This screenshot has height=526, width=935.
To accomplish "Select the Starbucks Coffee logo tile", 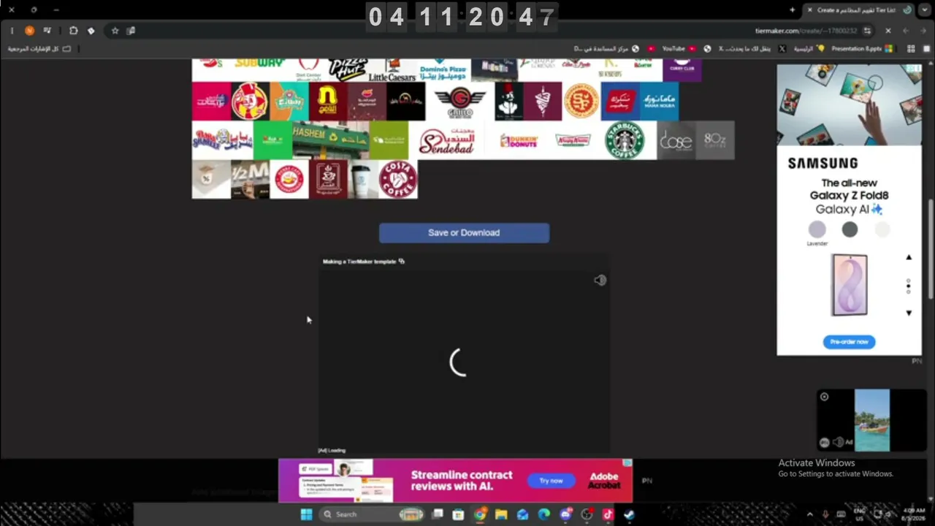I will (625, 140).
